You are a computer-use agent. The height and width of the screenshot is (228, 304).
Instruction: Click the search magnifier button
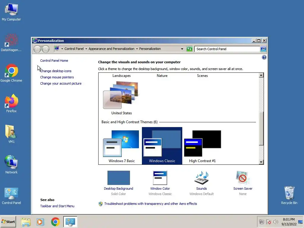coord(263,49)
